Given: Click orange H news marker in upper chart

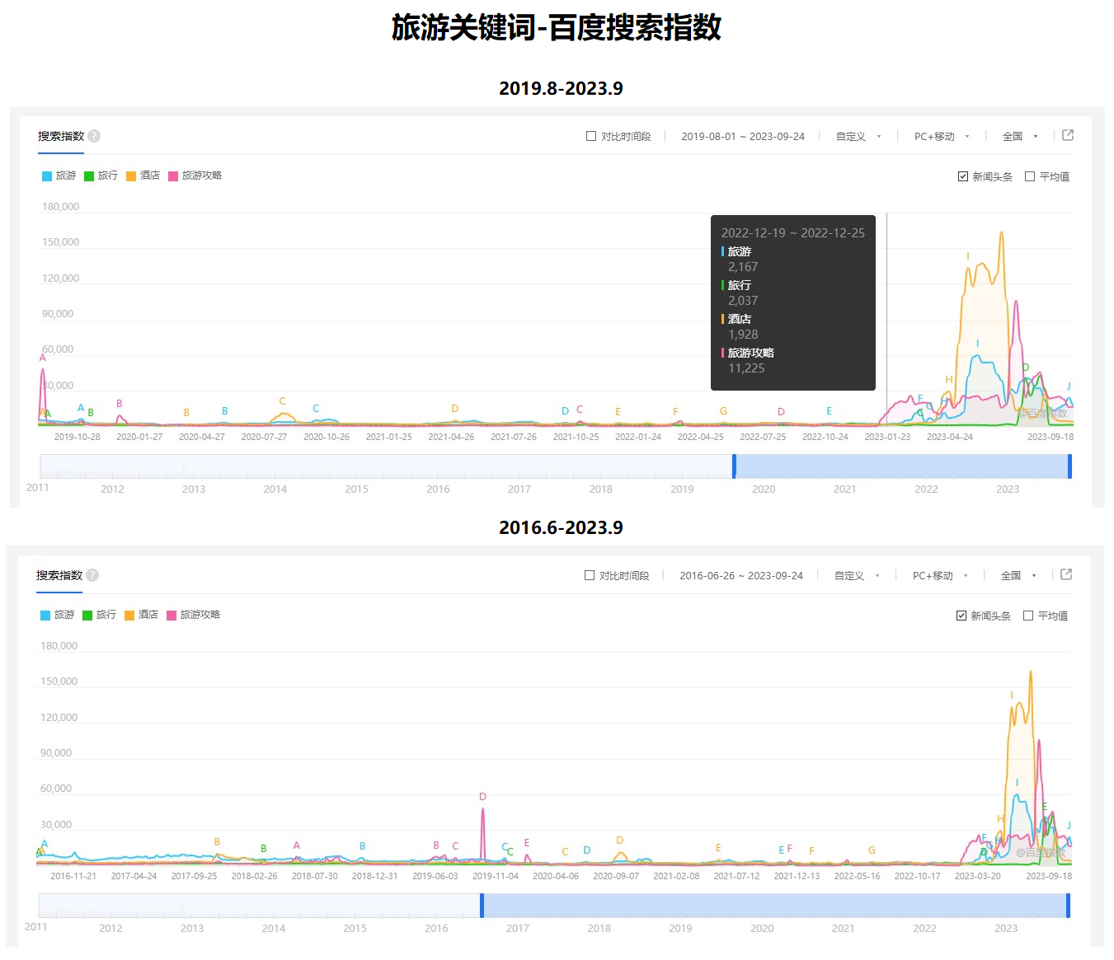Looking at the screenshot, I should click(949, 380).
